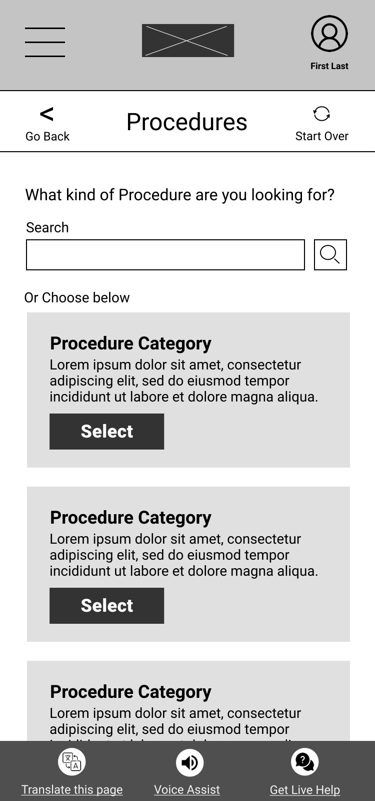Click the logo placeholder image in header

[x=187, y=40]
